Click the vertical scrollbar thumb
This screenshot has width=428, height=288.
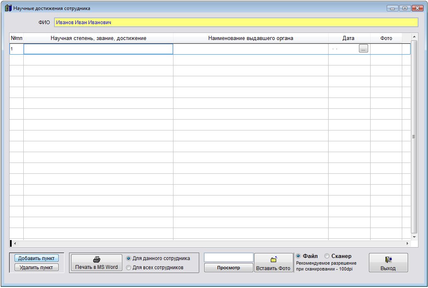[414, 137]
